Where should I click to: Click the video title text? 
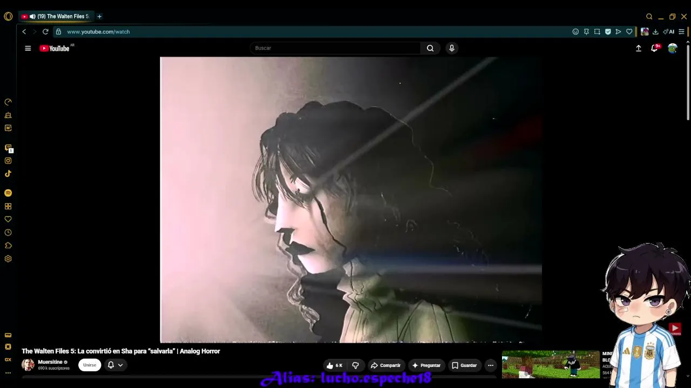click(121, 351)
